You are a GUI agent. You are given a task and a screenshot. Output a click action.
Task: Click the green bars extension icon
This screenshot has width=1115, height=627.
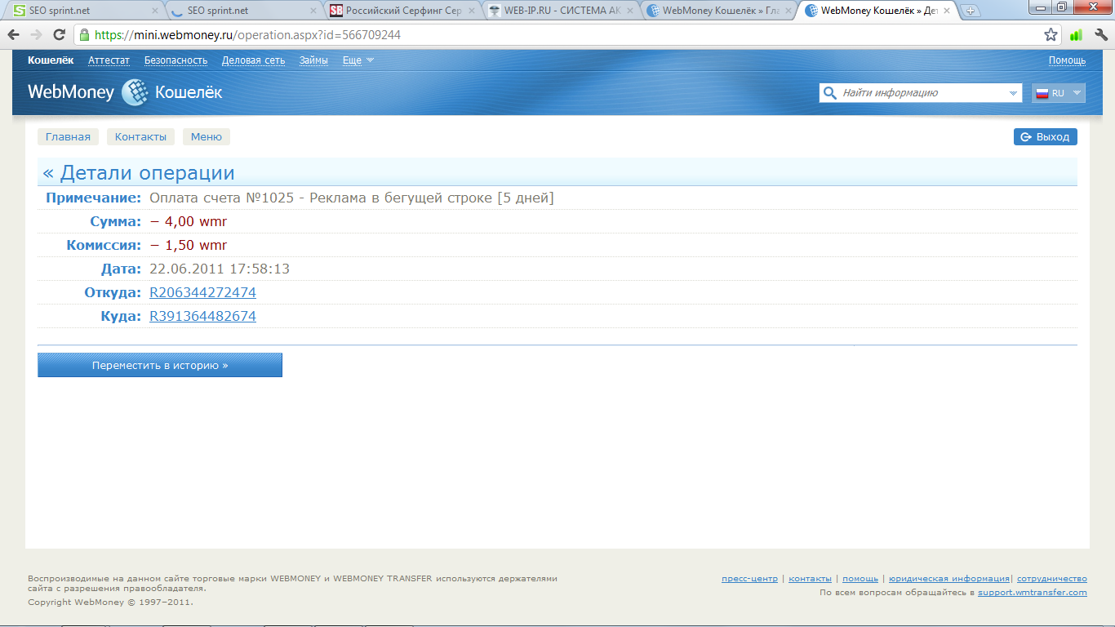1076,35
